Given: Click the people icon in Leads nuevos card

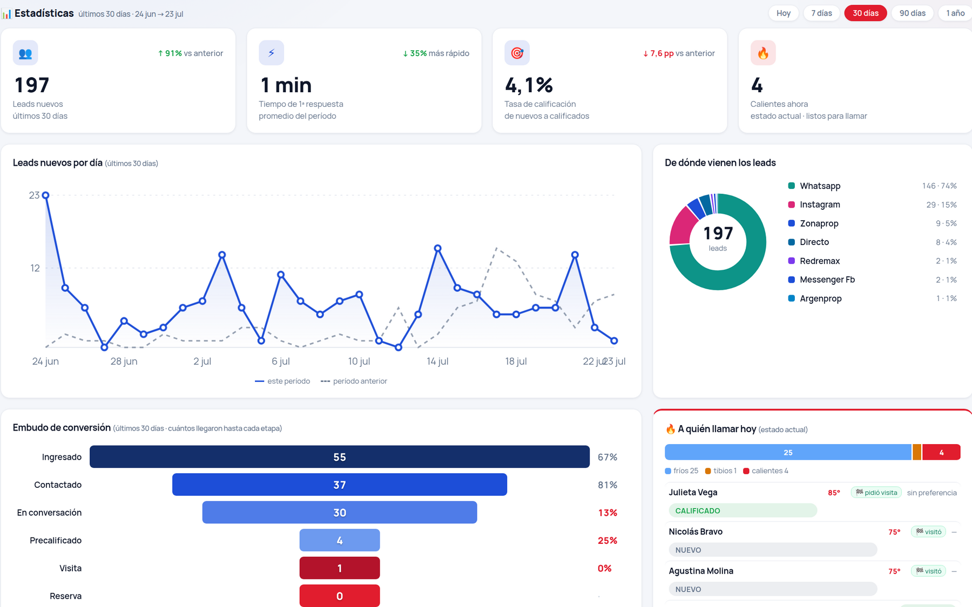Looking at the screenshot, I should coord(25,53).
